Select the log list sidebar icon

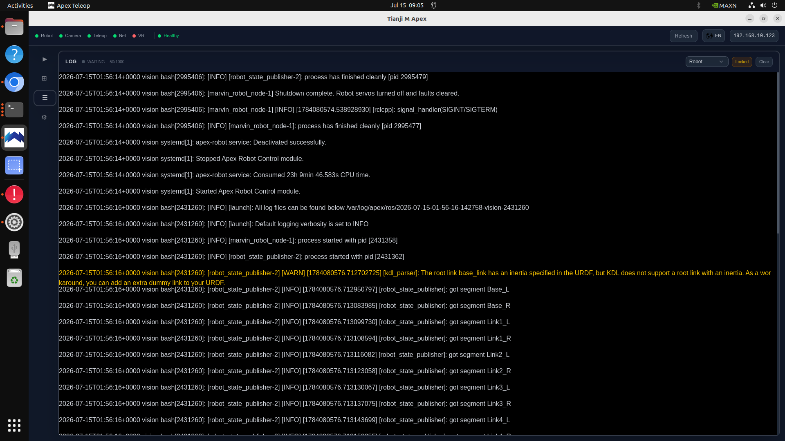point(45,98)
